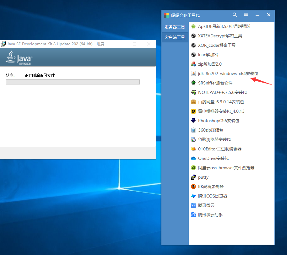The width and height of the screenshot is (287, 255).
Task: Click the 360zip压缩包 icon
Action: coord(193,130)
